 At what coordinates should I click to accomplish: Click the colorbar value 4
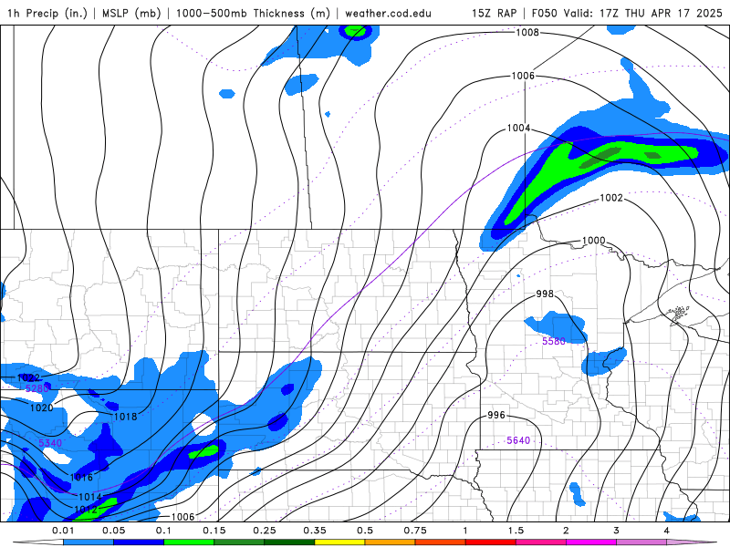tap(667, 531)
